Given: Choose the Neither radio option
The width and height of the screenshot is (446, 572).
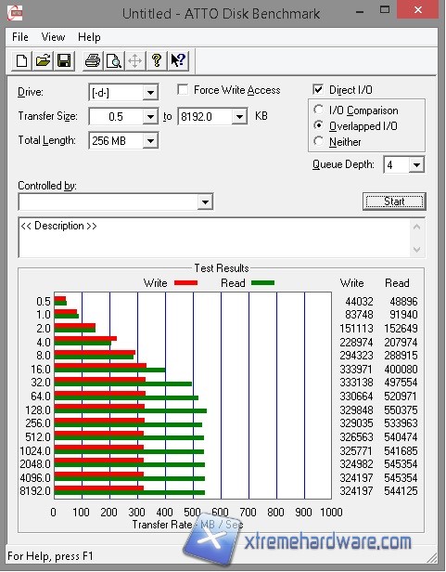Looking at the screenshot, I should coord(318,141).
